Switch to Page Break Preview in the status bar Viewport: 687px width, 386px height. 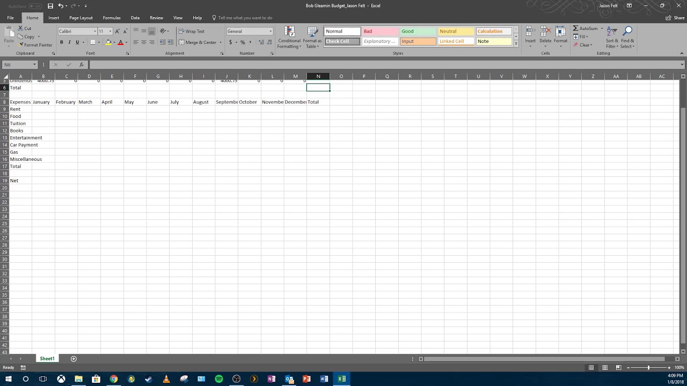coord(618,367)
